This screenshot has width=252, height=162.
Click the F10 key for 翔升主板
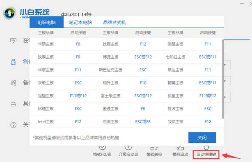coord(143,83)
